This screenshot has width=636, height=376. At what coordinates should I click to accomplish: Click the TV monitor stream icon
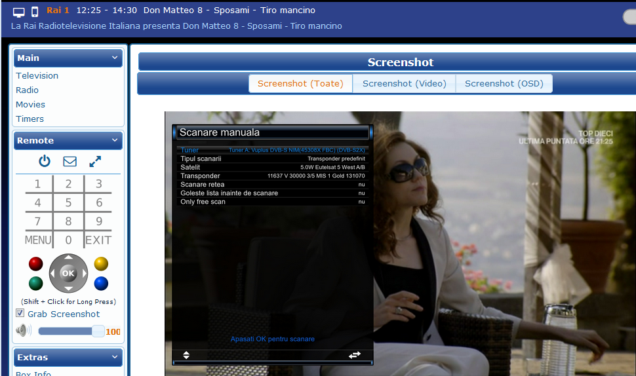pyautogui.click(x=18, y=12)
